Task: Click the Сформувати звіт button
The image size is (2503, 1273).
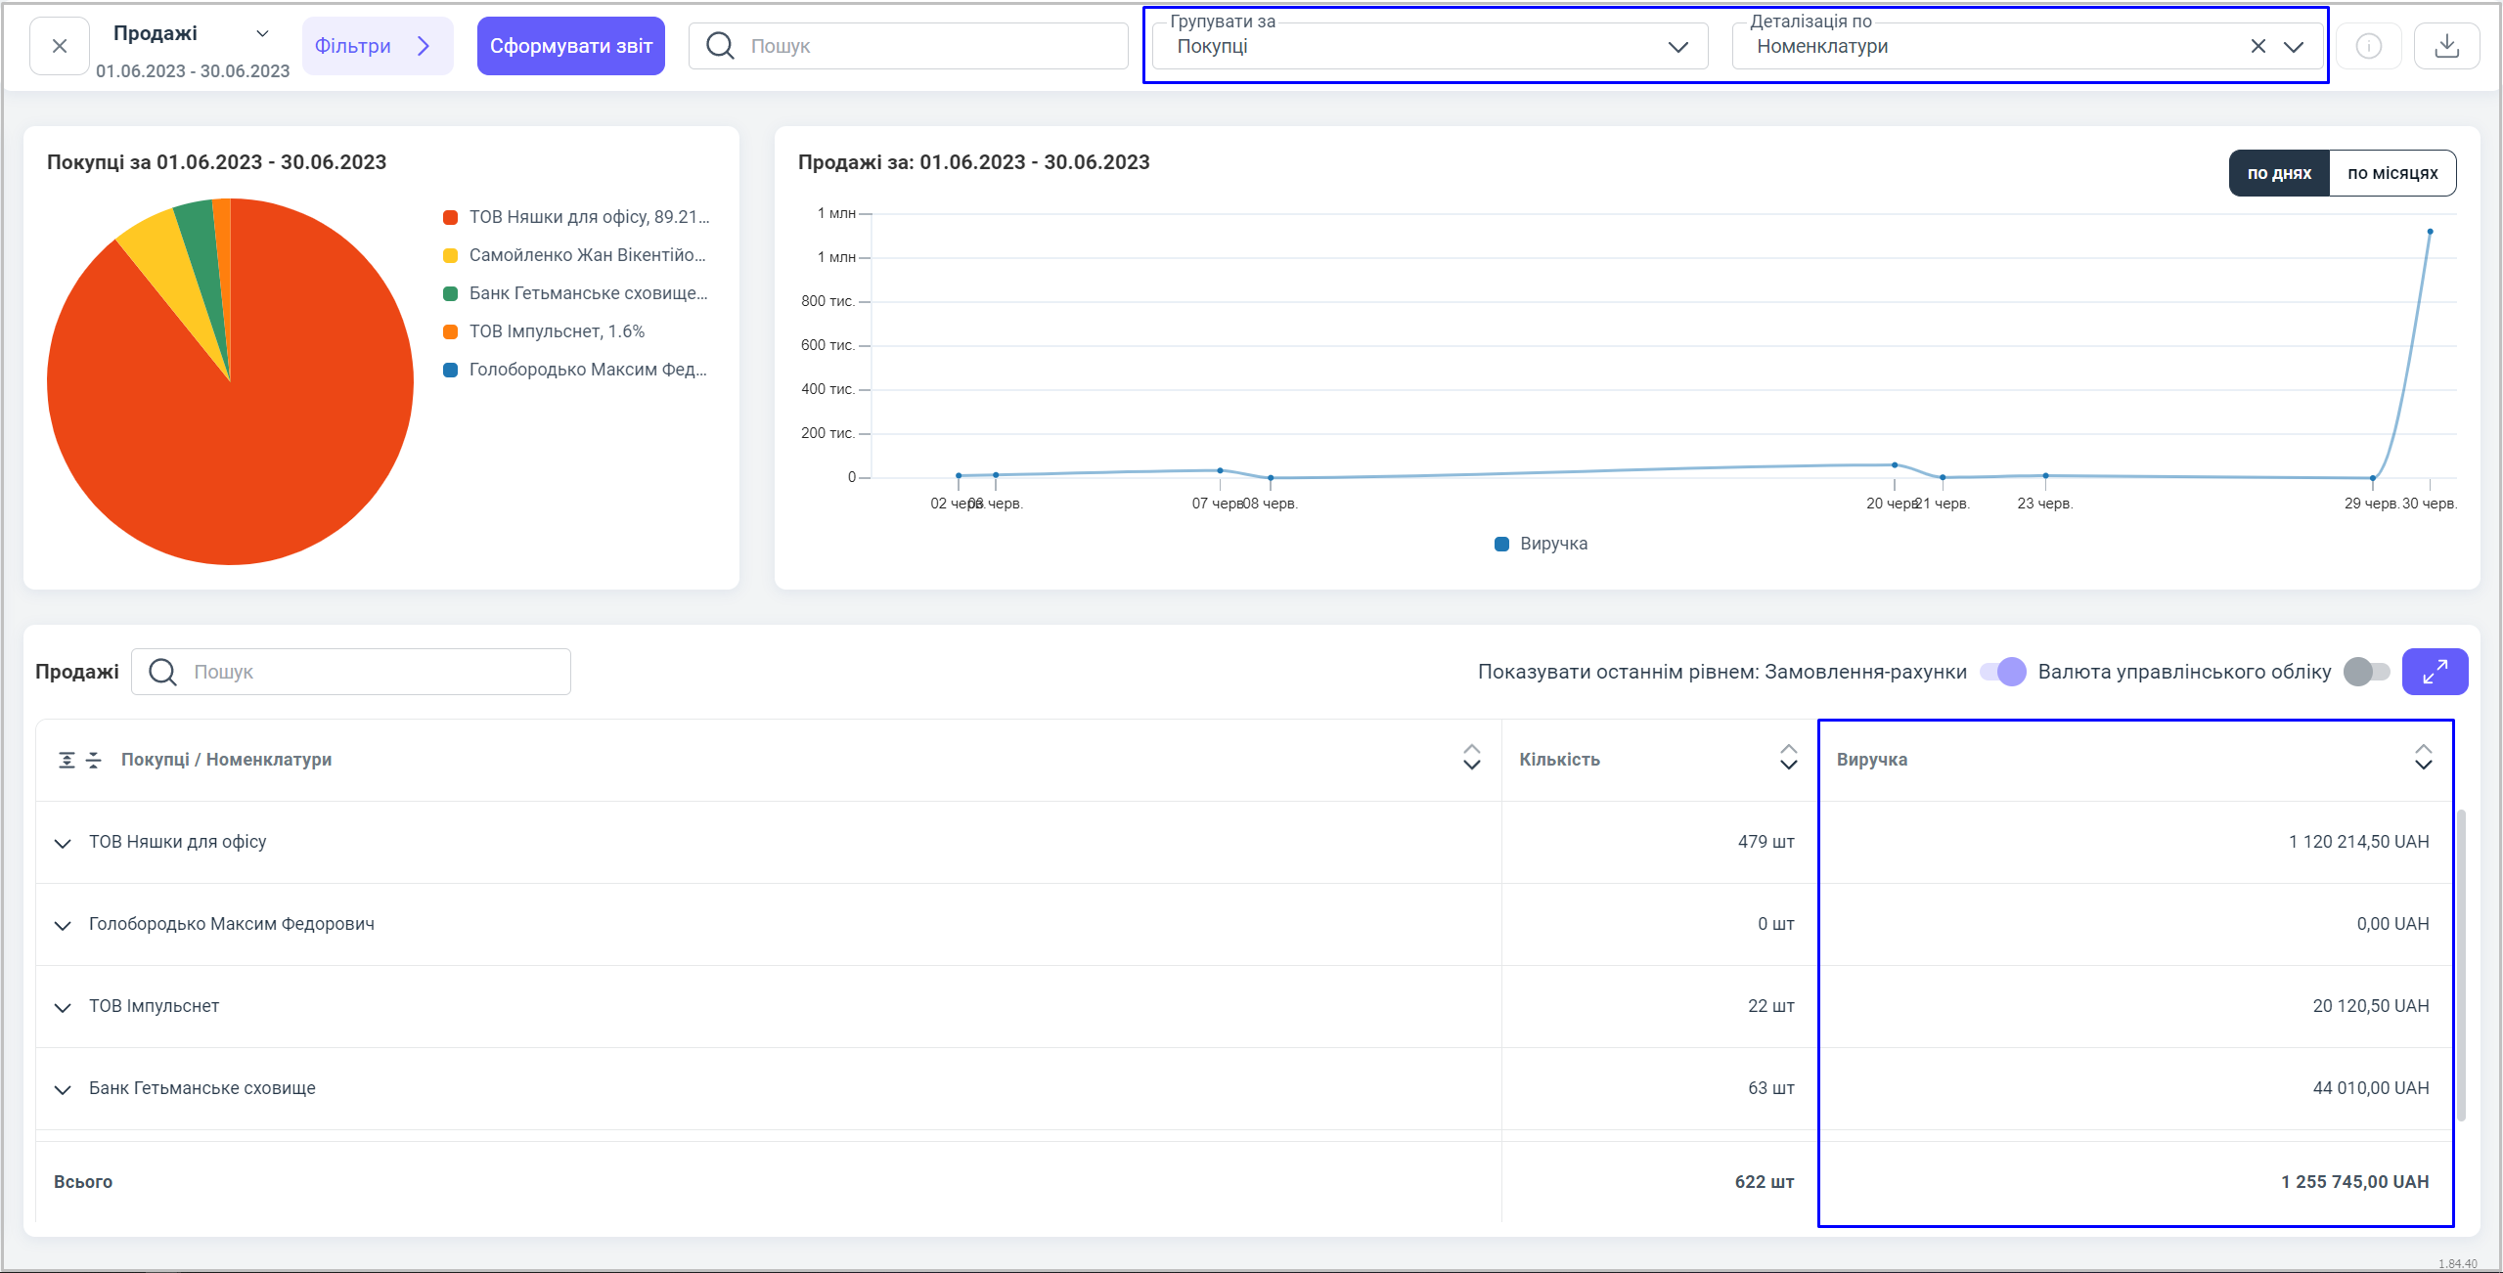Action: [570, 46]
